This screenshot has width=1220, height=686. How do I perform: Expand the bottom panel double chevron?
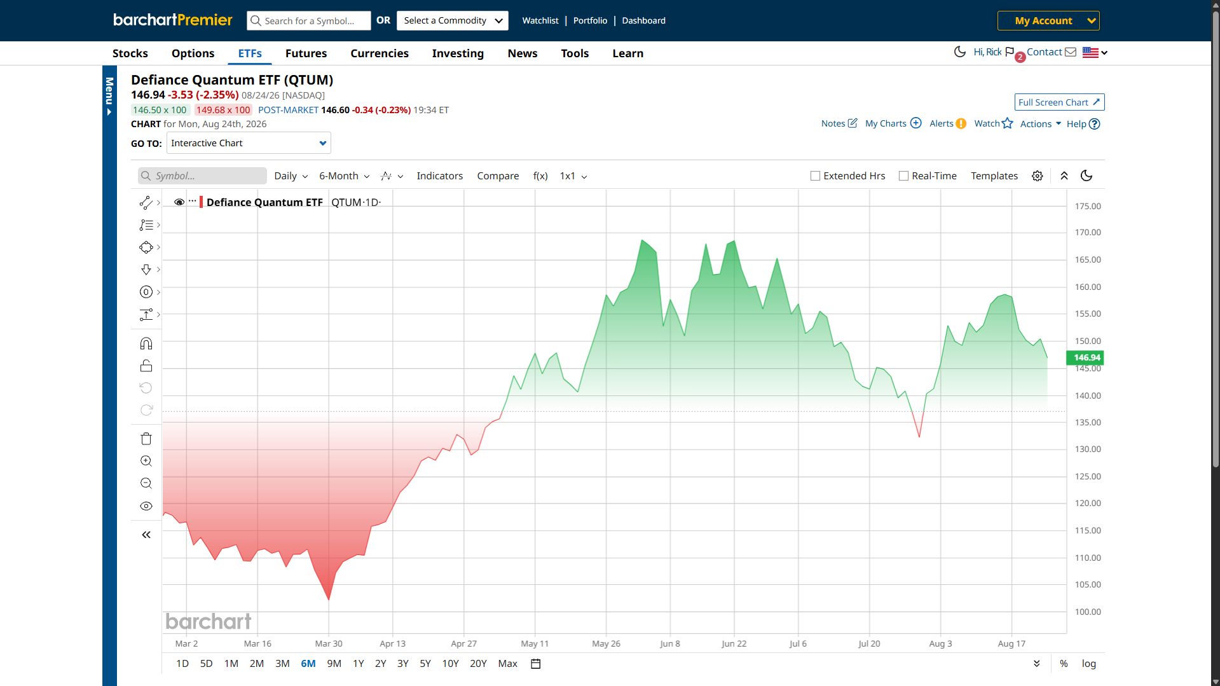pyautogui.click(x=1036, y=664)
